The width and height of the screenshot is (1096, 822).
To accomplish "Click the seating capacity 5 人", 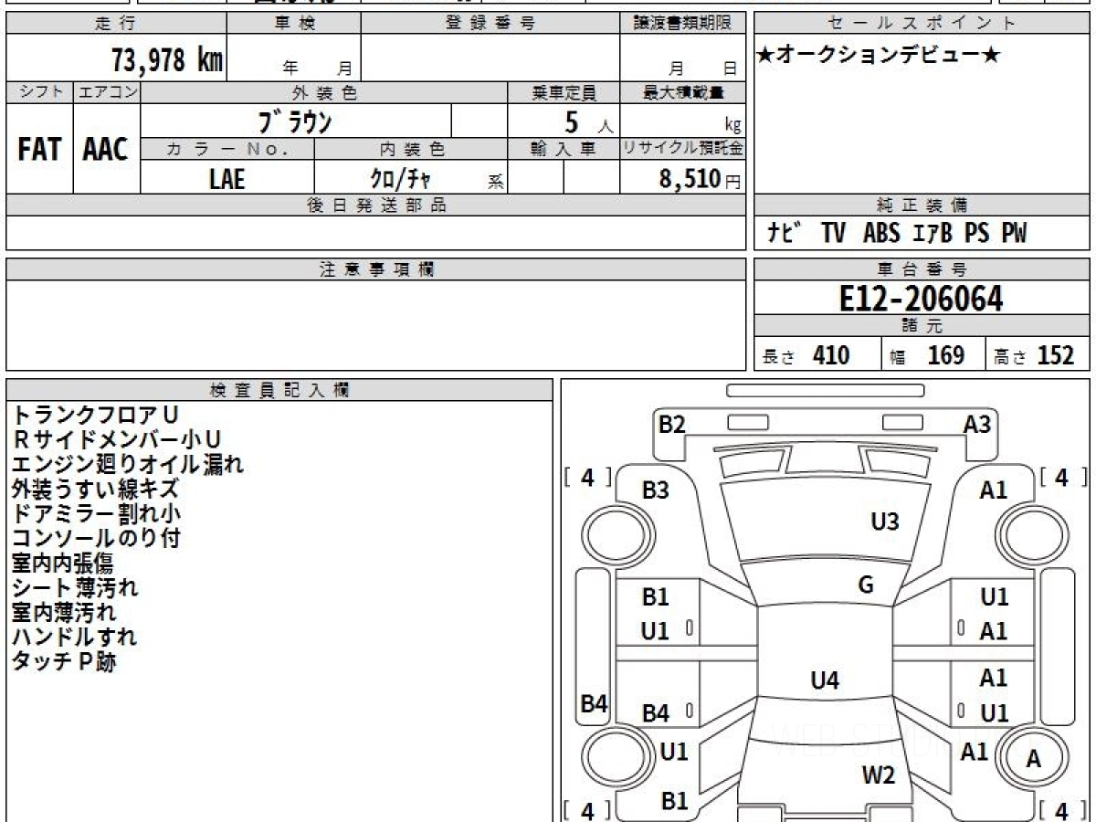I will (588, 122).
